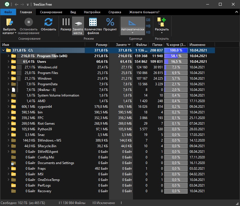Open the Настройки tab
This screenshot has height=206, width=240.
click(x=92, y=12)
